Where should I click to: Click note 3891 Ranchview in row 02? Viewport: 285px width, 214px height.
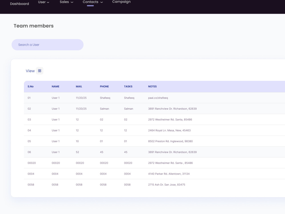[172, 109]
